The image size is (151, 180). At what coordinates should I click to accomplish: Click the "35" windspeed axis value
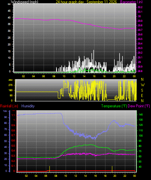pyautogui.click(x=9, y=24)
